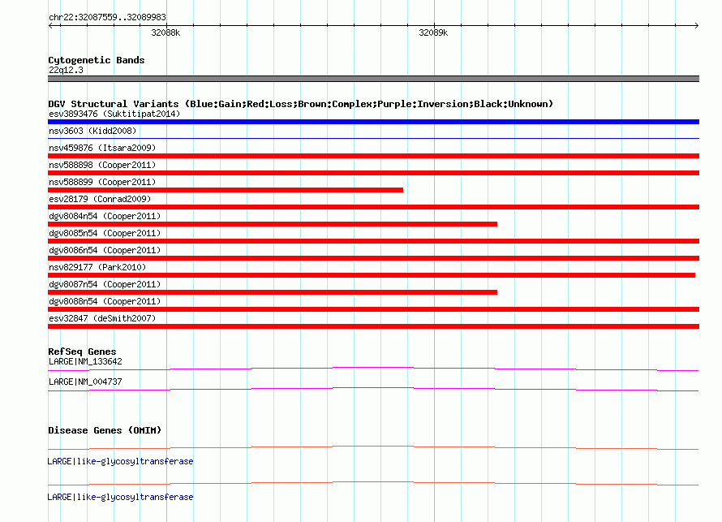This screenshot has width=722, height=522.
Task: Select the thin blue nsv3603 variant line
Action: pyautogui.click(x=373, y=138)
